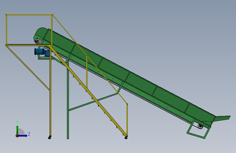Viewport: 236px width, 153px height.
Task: Select the feed chute at conveyor's lower end
Action: pos(222,118)
